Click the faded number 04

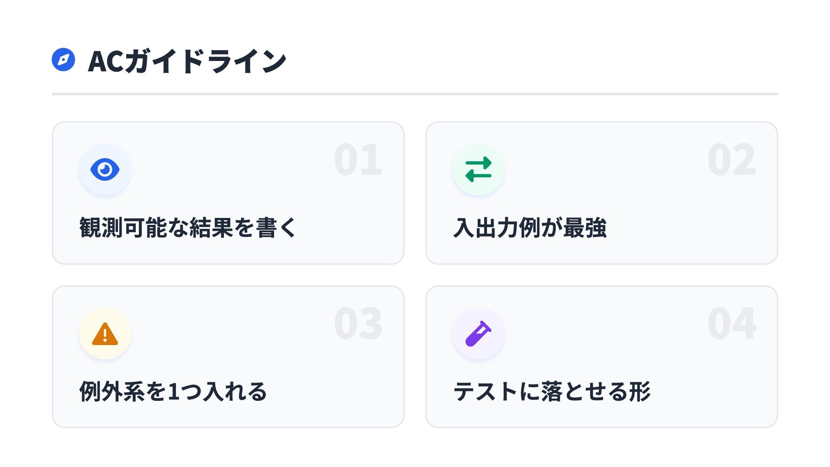[731, 324]
